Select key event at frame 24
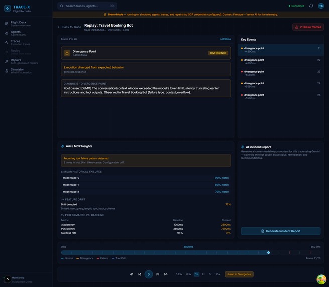 tap(281, 85)
